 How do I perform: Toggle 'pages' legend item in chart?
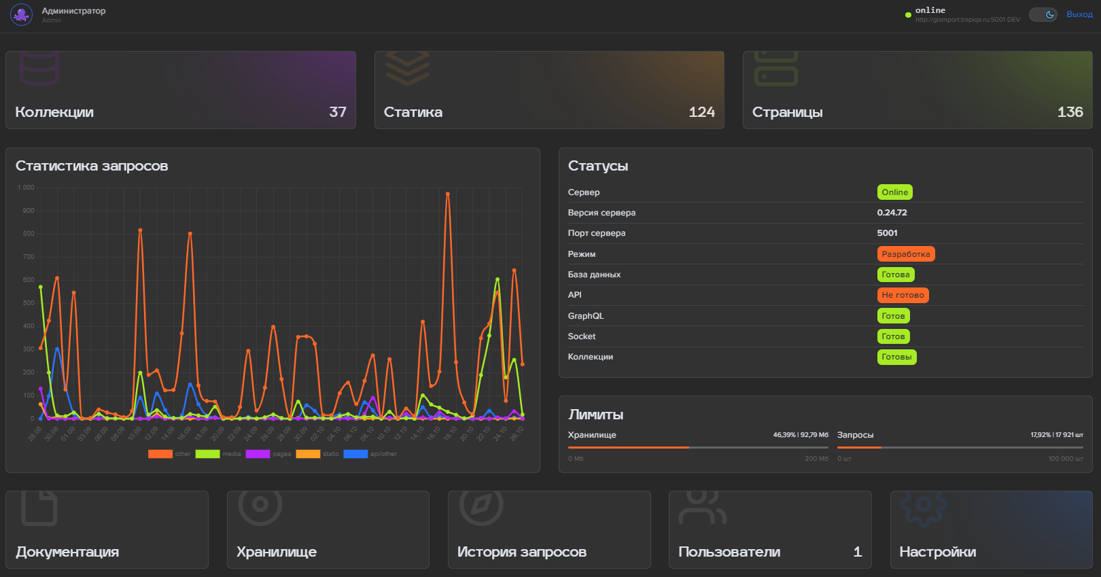268,454
